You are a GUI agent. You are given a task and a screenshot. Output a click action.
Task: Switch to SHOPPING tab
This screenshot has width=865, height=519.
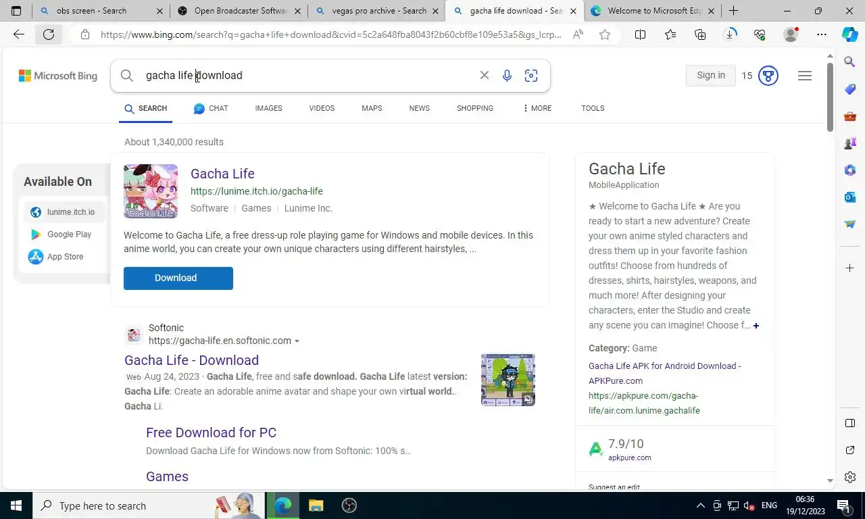[474, 108]
